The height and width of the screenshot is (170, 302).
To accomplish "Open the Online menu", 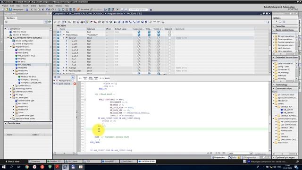I will coord(34,6).
